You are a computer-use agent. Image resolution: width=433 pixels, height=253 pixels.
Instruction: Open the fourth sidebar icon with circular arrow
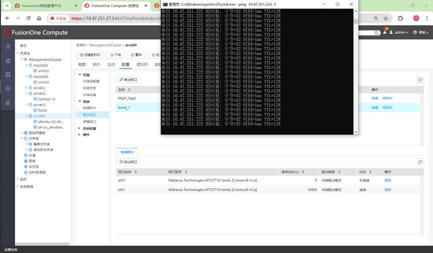(x=8, y=89)
